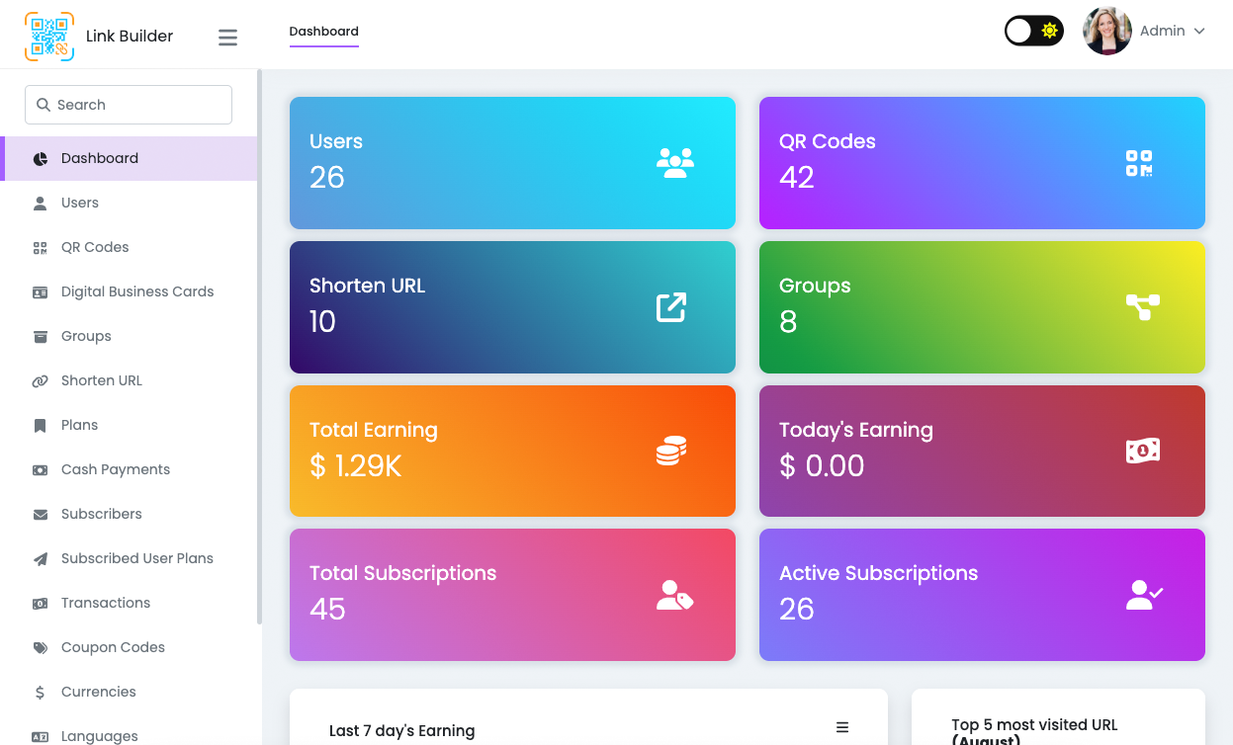Screen dimensions: 1233x745
Task: Click the Today's Earning cash icon
Action: tap(1142, 452)
